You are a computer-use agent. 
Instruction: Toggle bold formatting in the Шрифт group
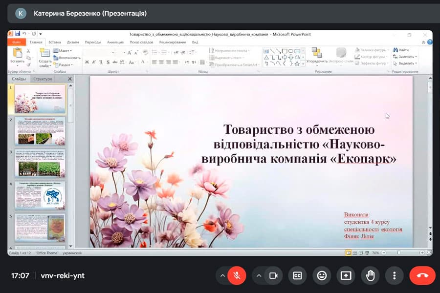click(87, 62)
